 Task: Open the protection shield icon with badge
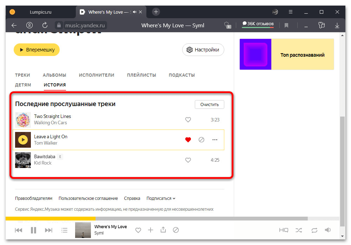227,25
